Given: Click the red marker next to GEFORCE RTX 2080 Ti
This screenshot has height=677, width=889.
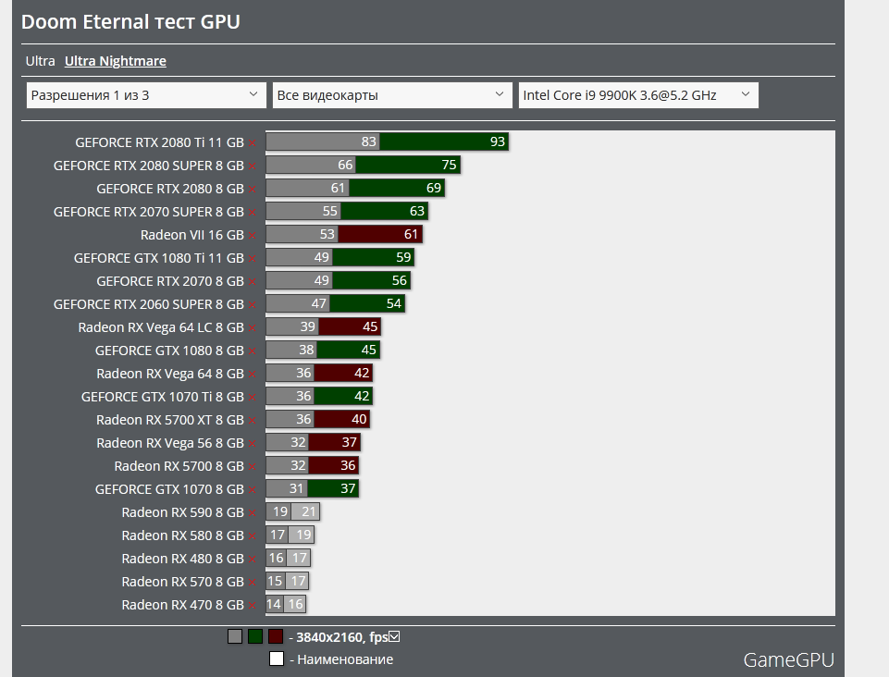Looking at the screenshot, I should [253, 142].
